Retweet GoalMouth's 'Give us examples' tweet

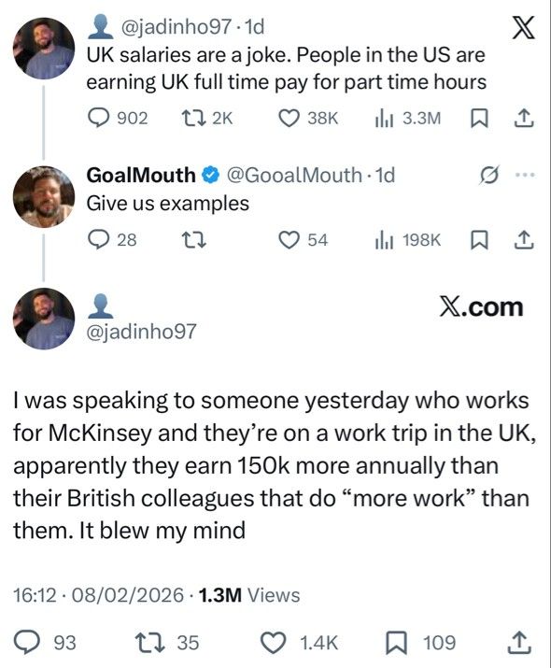(193, 240)
